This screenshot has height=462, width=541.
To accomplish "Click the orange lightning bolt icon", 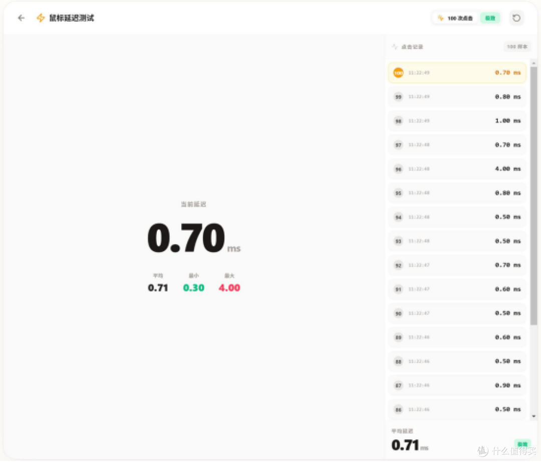I will [41, 18].
